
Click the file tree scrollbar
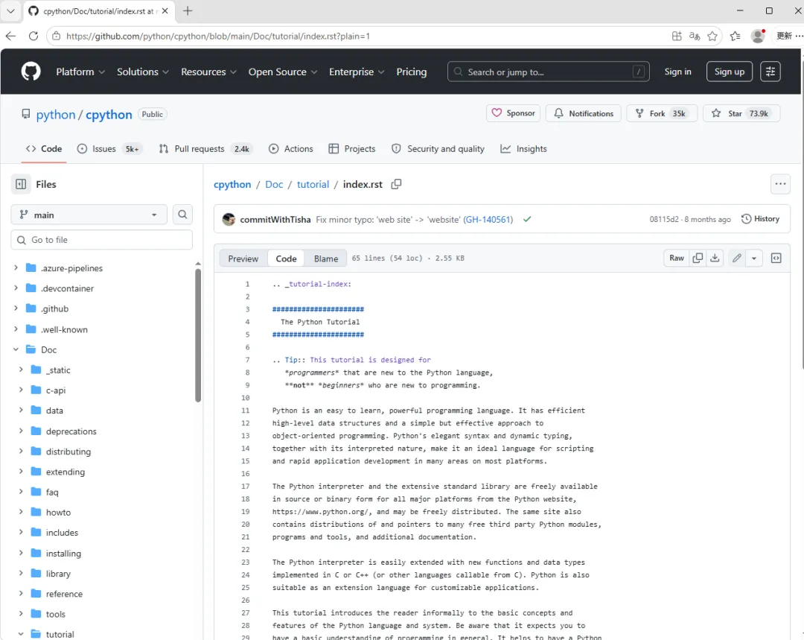[x=198, y=335]
